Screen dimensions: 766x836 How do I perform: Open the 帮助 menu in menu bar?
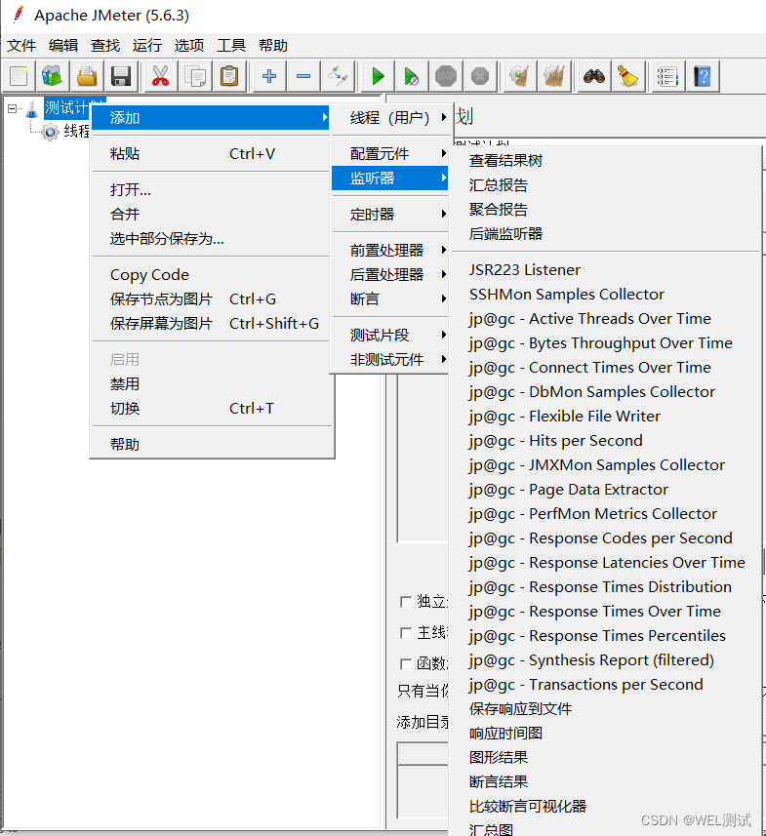pos(273,45)
